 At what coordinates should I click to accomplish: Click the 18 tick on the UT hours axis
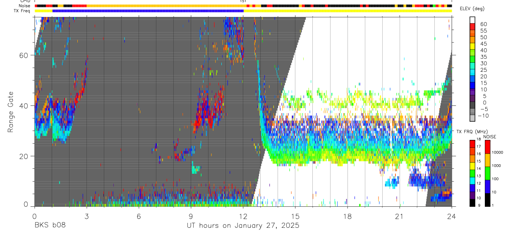click(347, 216)
